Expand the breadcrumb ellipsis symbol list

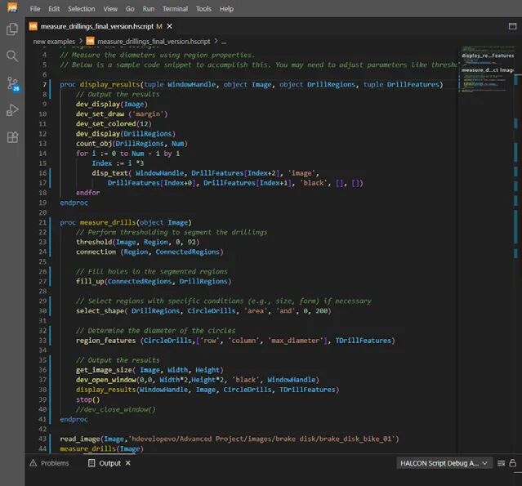tap(224, 41)
